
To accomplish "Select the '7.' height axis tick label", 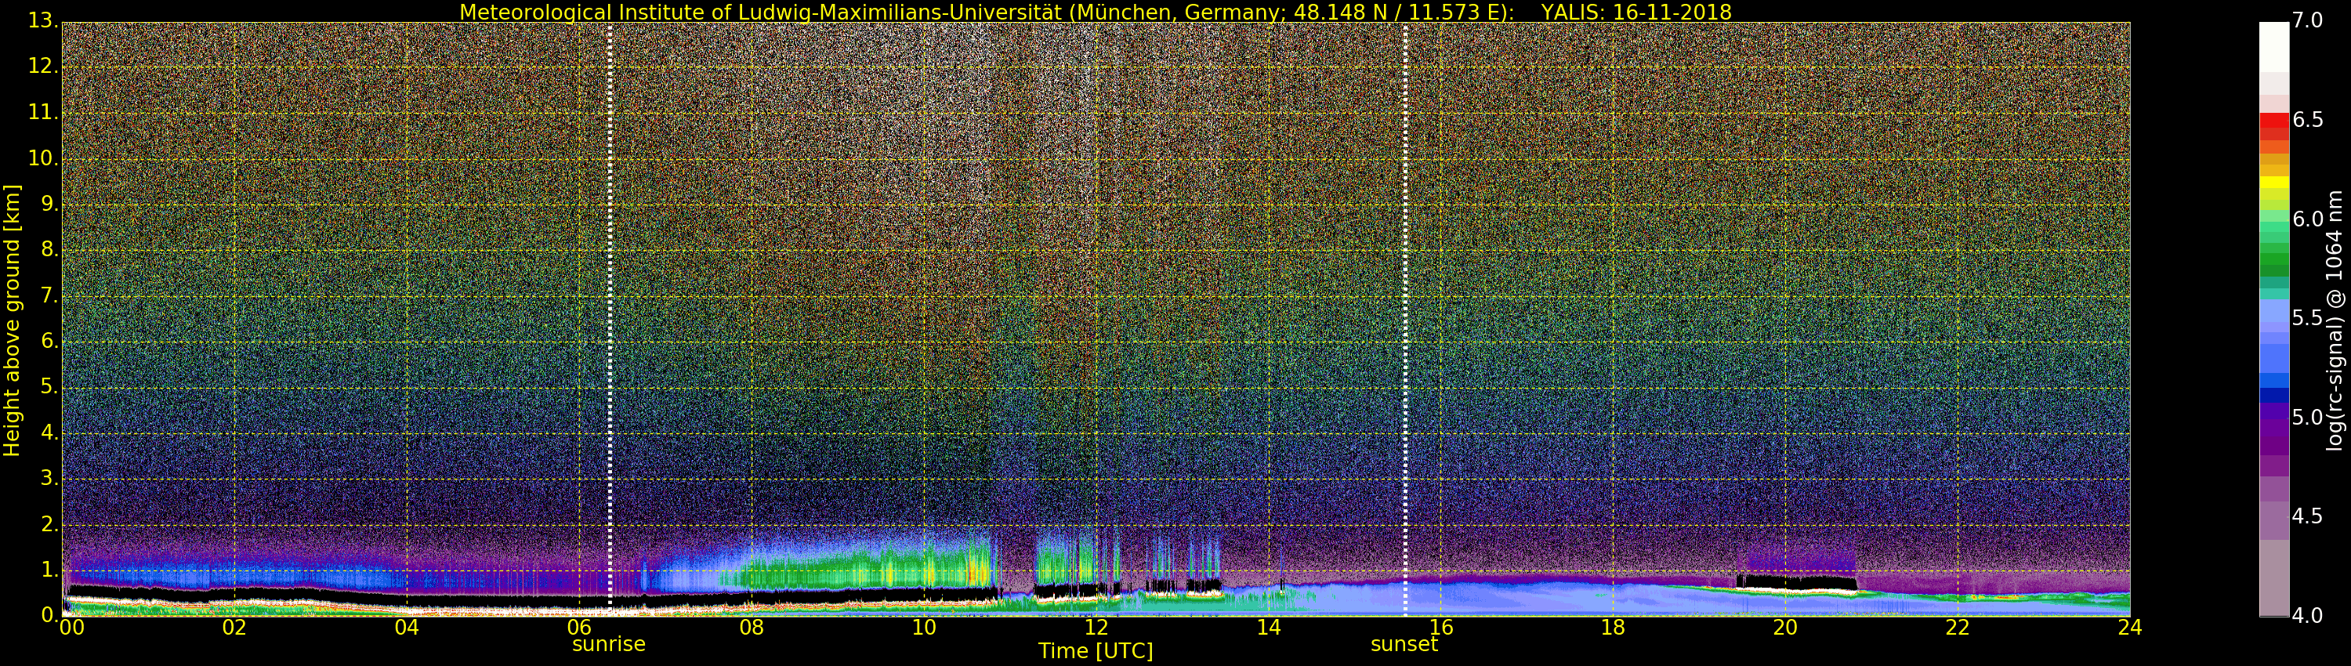I will [49, 296].
